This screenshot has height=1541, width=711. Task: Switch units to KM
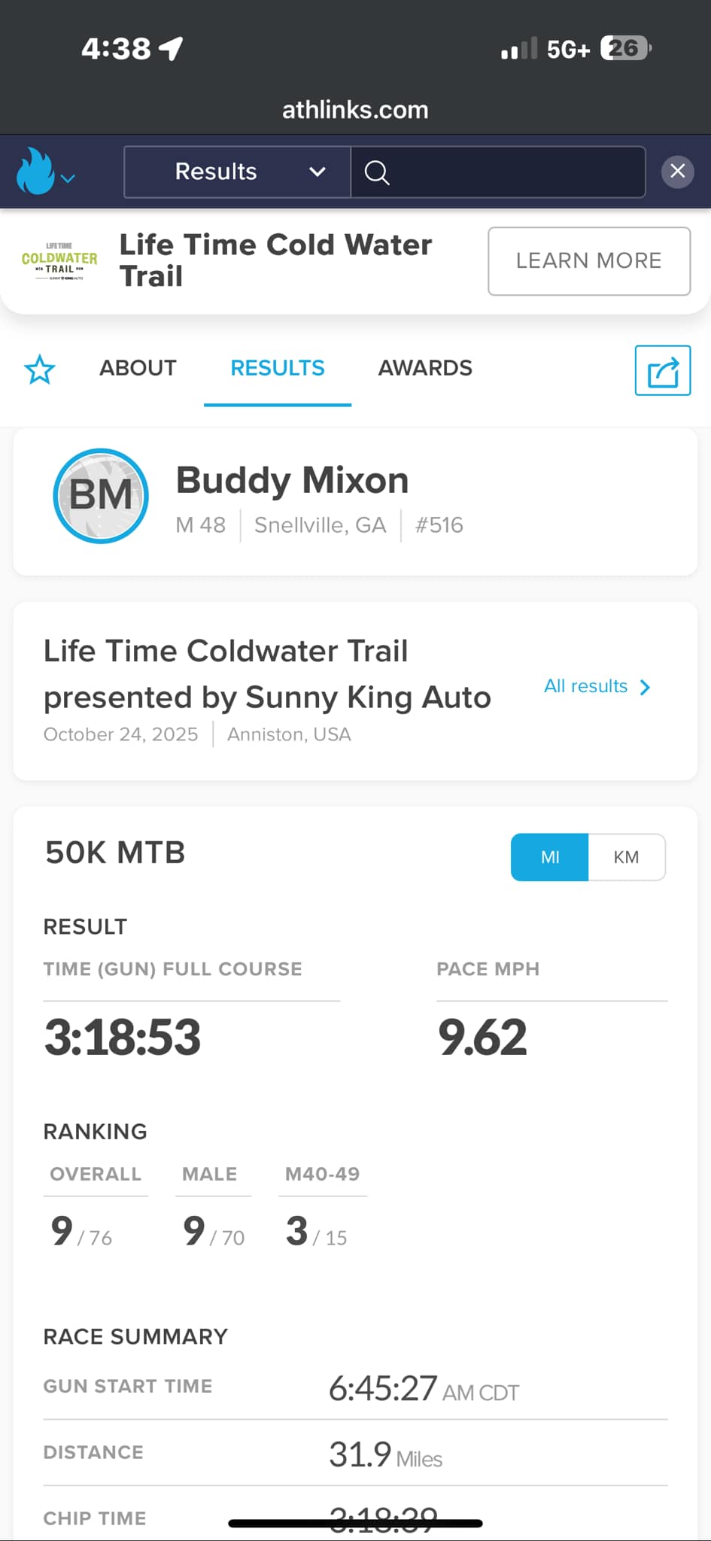[626, 857]
